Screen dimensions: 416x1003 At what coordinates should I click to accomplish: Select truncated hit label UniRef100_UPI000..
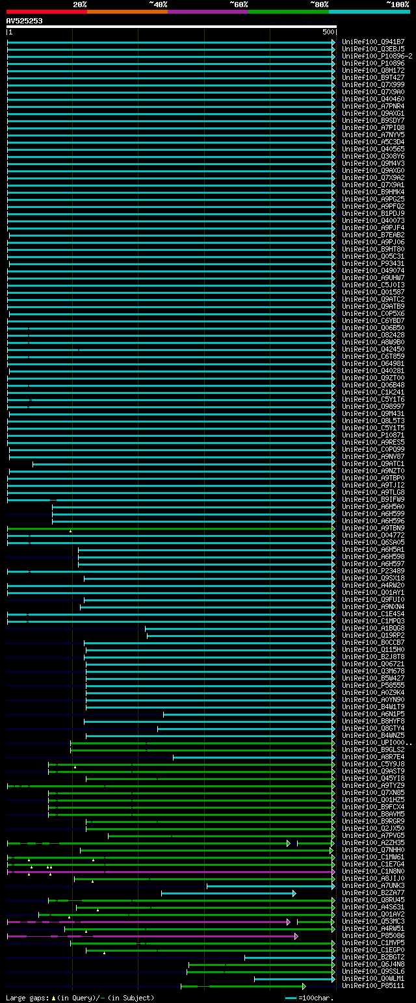(x=377, y=743)
